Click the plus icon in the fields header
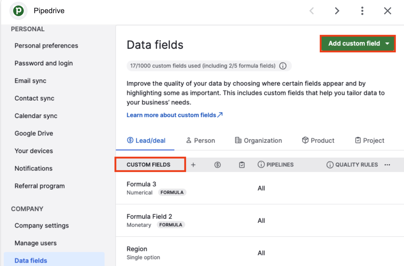The image size is (404, 266). pos(193,165)
